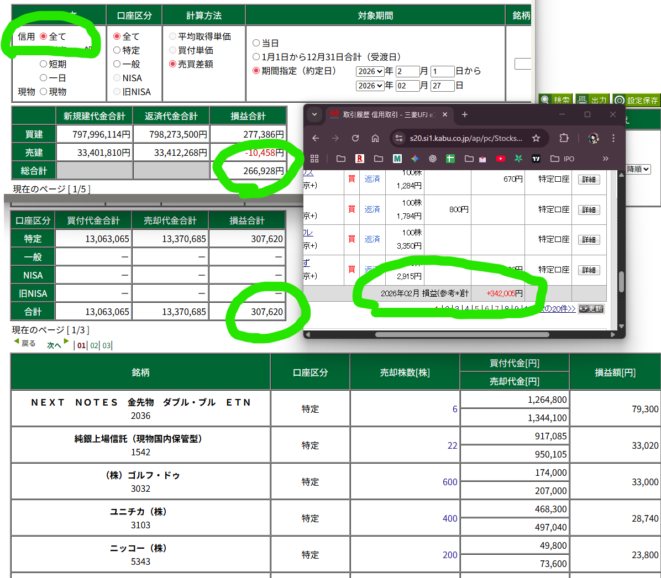Open the browser tab search chevron
Image resolution: width=661 pixels, height=578 pixels.
[314, 114]
